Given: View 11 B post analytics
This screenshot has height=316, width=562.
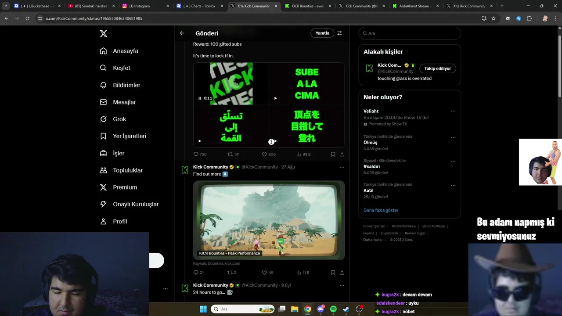Looking at the screenshot, I should (x=303, y=273).
